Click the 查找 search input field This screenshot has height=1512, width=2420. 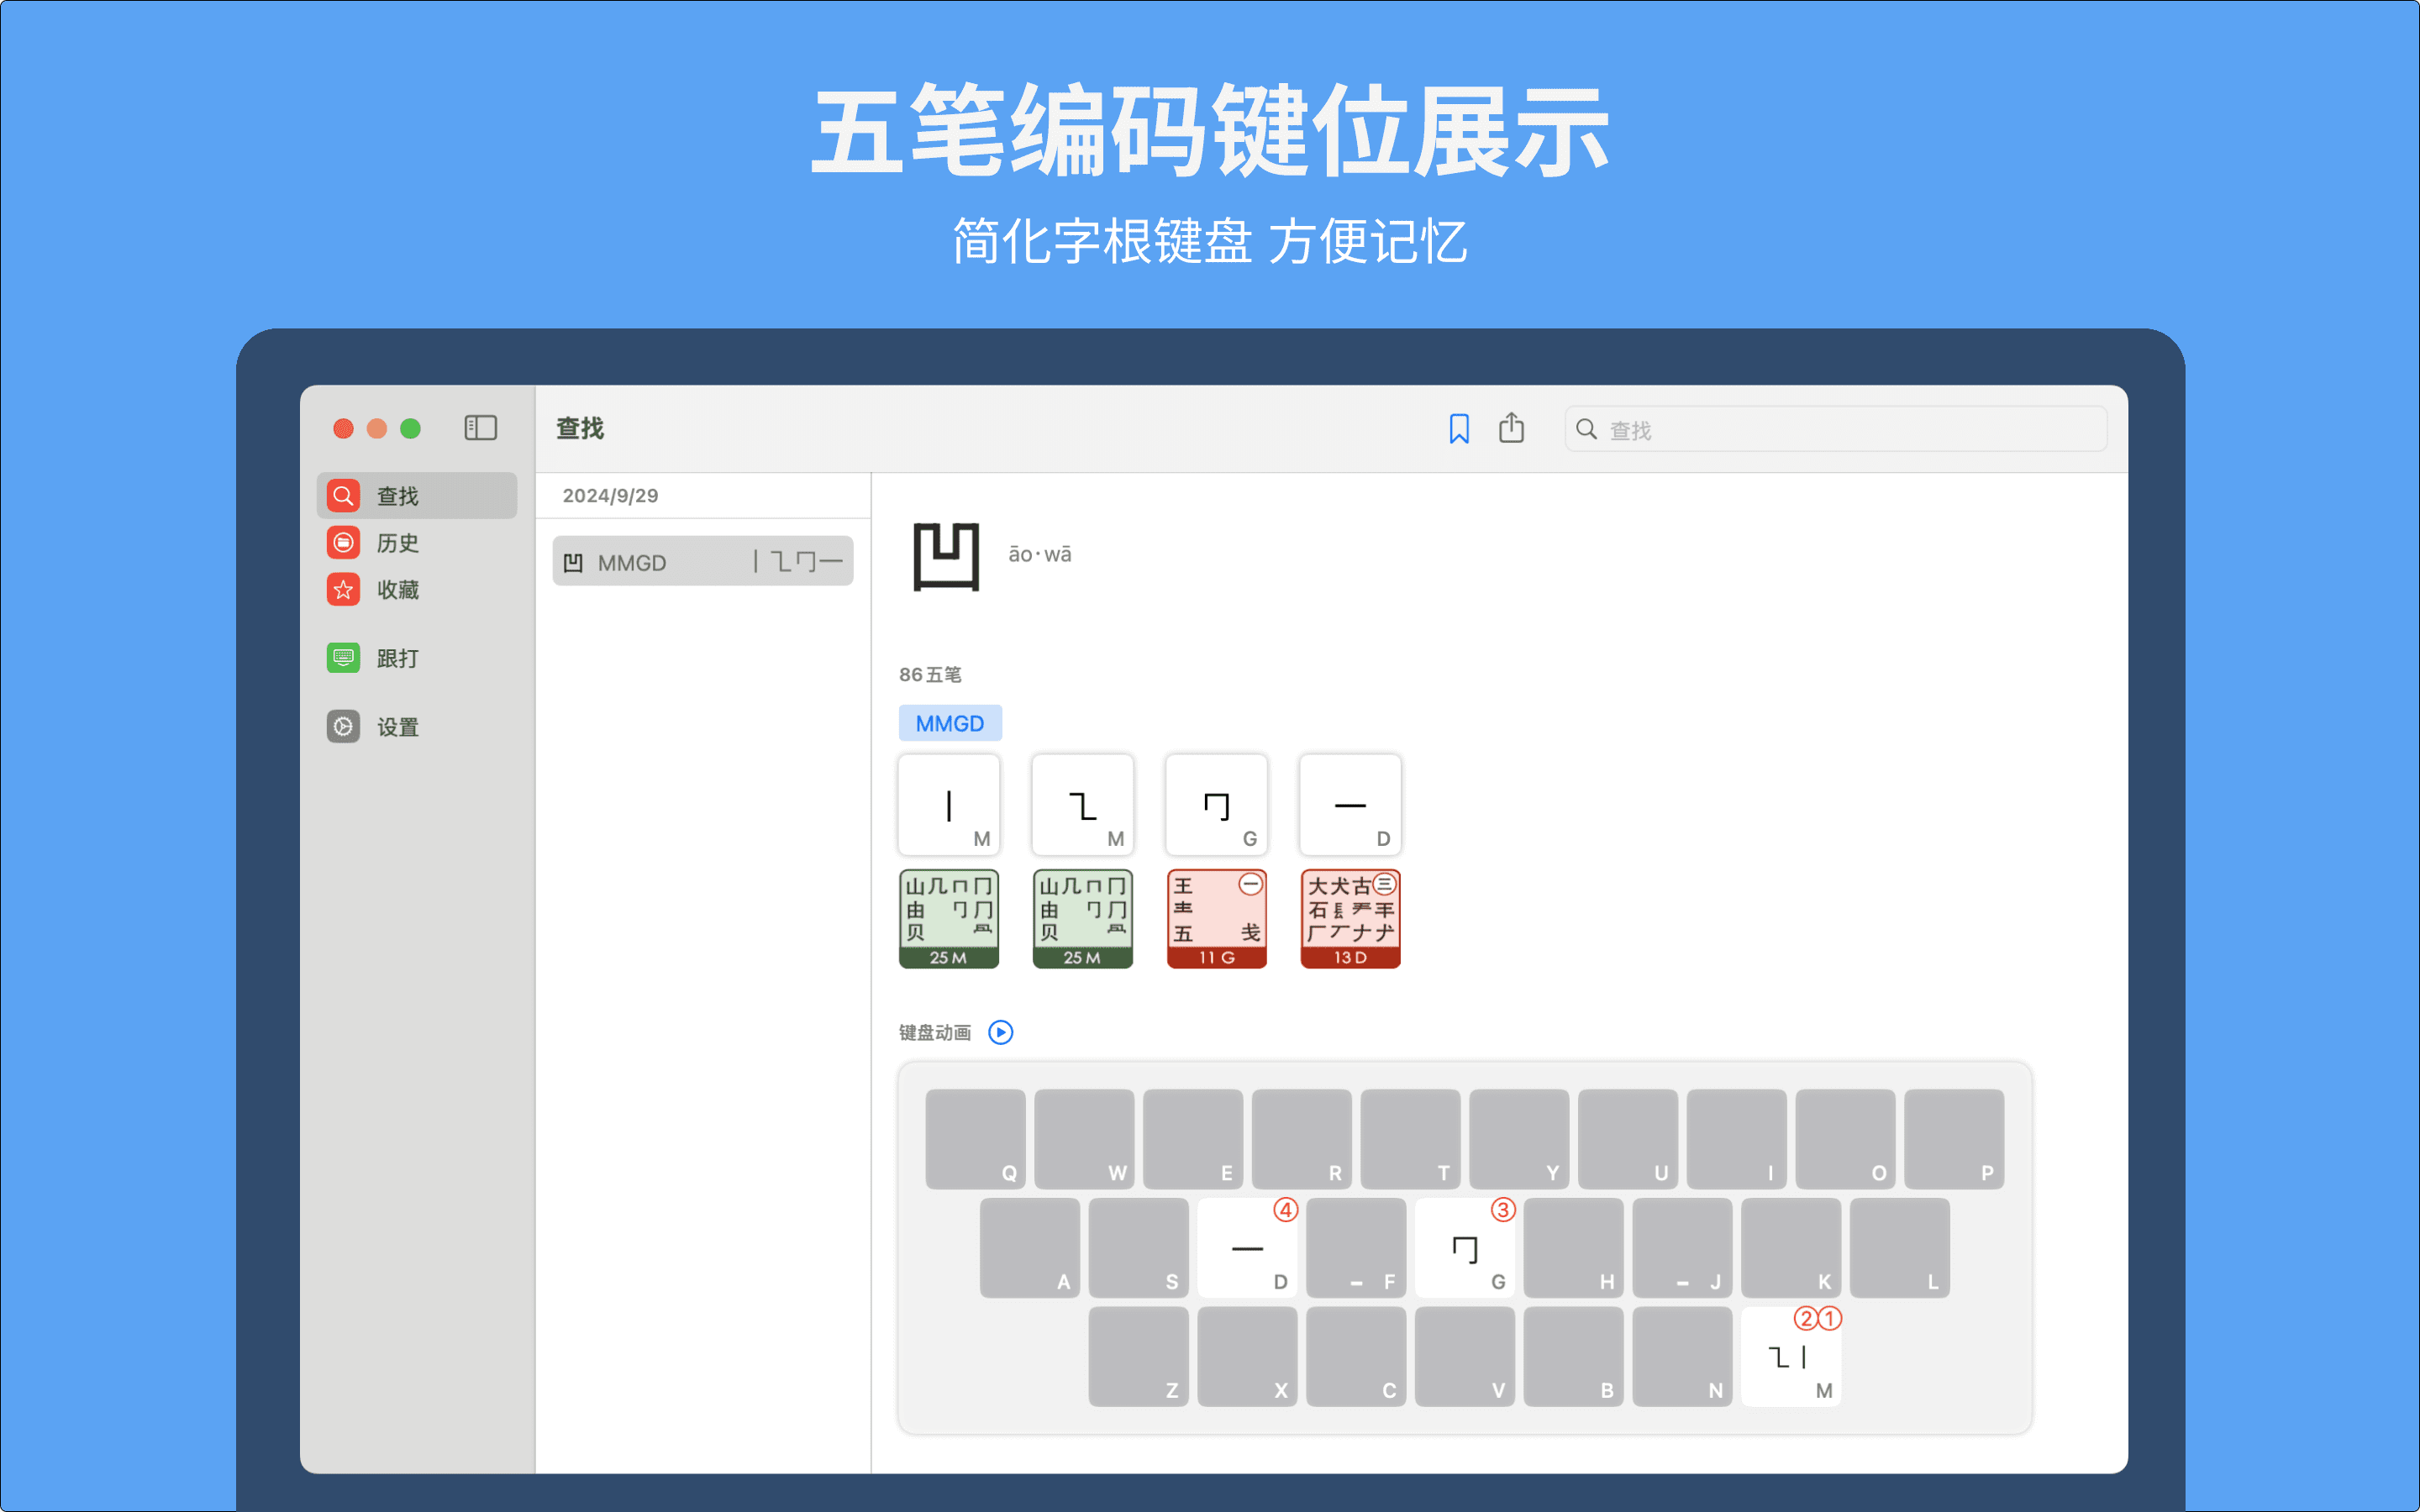click(1850, 429)
